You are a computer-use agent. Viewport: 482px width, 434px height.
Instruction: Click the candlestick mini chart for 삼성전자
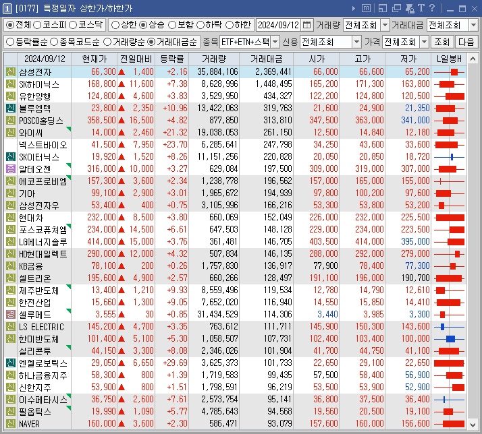tap(449, 72)
